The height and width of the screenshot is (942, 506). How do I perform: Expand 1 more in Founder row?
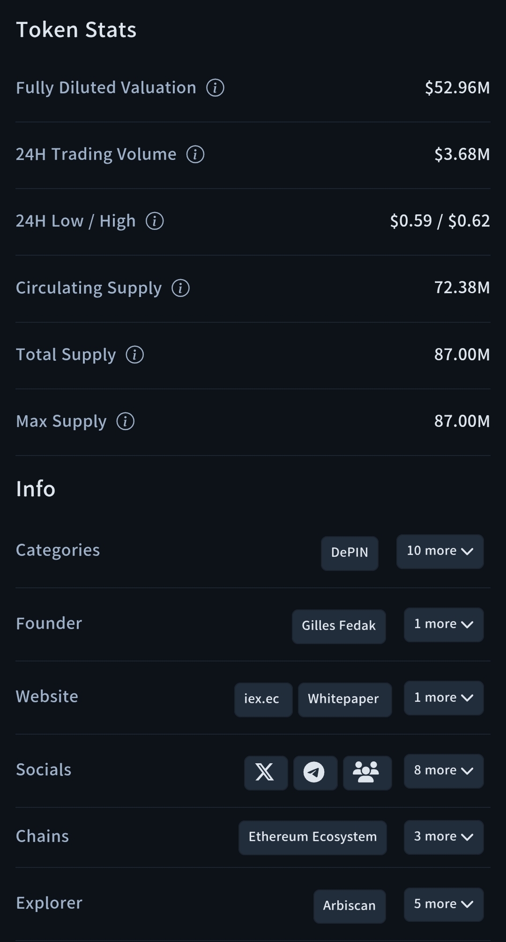tap(444, 624)
